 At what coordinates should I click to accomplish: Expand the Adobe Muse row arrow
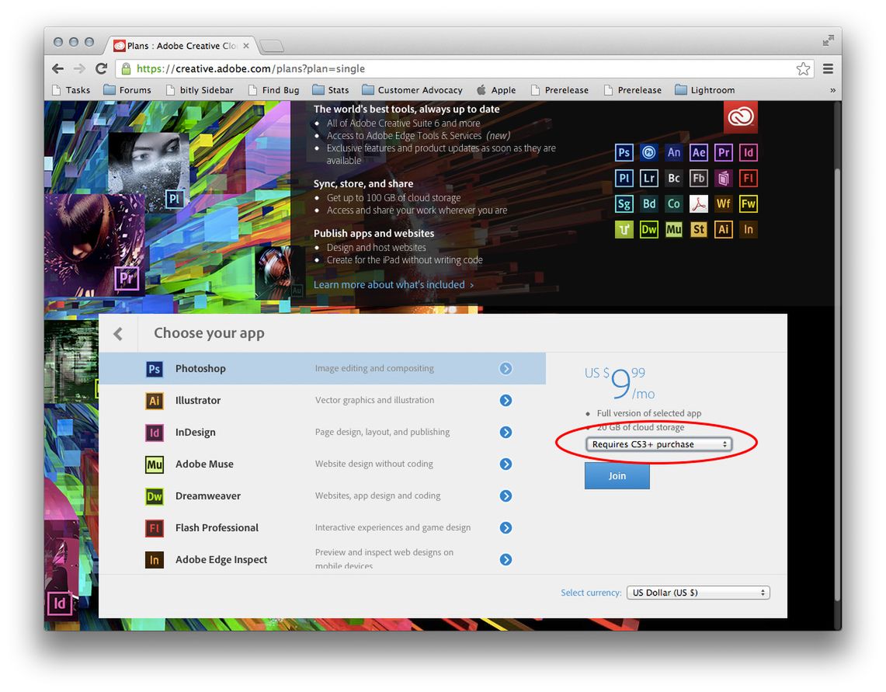[506, 464]
